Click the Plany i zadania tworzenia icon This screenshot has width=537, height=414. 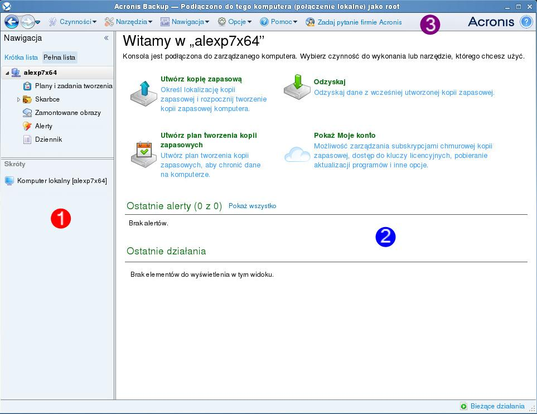27,86
